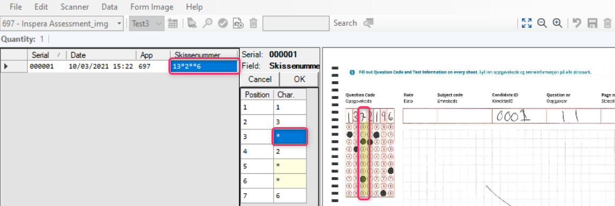This screenshot has width=615, height=206.
Task: Open the Scanner menu
Action: tap(75, 7)
